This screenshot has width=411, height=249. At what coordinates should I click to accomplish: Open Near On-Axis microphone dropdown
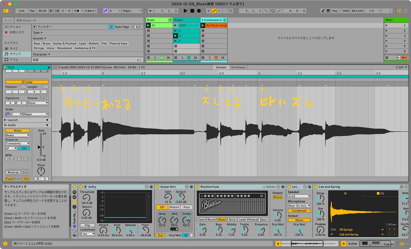[x=299, y=206]
